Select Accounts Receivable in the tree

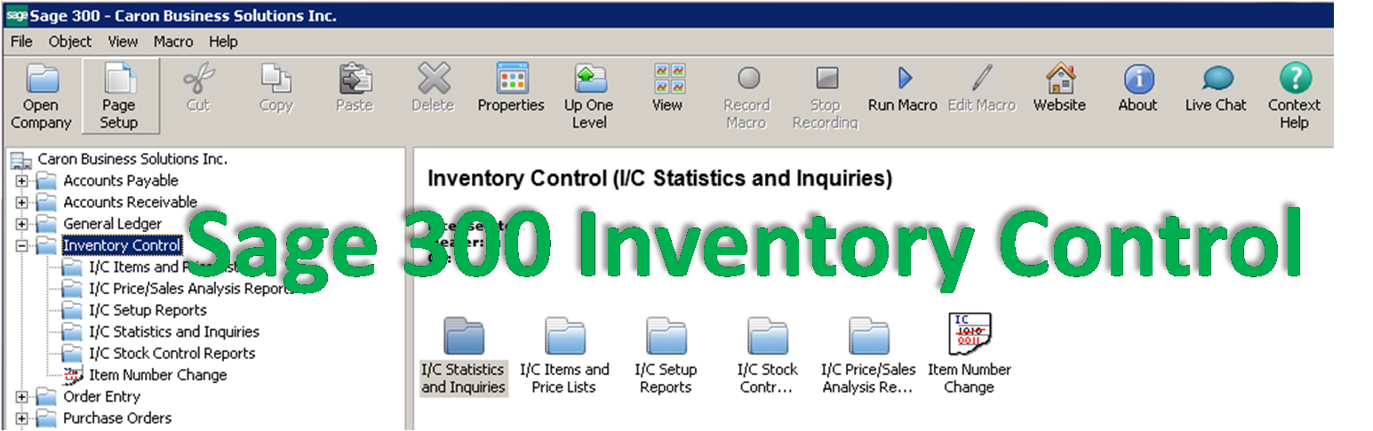click(x=131, y=202)
